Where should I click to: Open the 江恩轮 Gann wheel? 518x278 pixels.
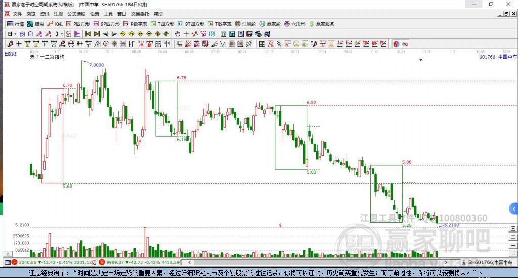(x=245, y=24)
